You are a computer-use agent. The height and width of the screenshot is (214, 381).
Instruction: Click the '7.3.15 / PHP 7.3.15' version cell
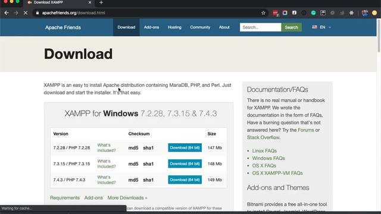coord(71,164)
